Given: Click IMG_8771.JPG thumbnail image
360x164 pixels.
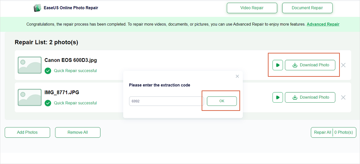Looking at the screenshot, I should coord(30,97).
